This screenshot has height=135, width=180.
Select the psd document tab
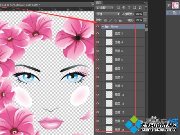(x=21, y=5)
